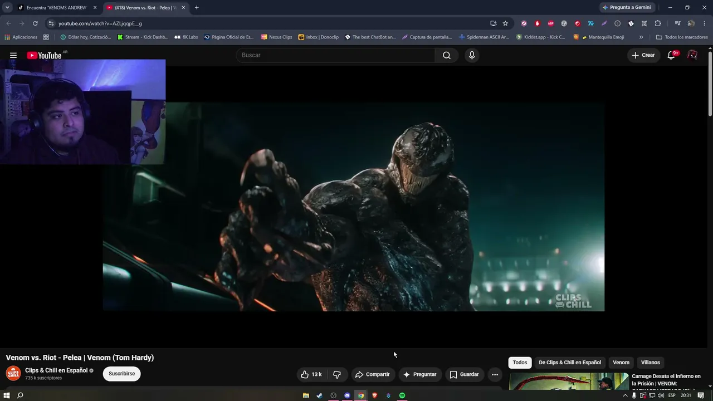Start voice search with the microphone

pyautogui.click(x=472, y=55)
